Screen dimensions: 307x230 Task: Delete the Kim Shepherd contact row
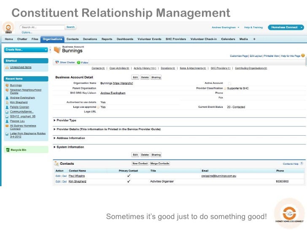[65, 182]
